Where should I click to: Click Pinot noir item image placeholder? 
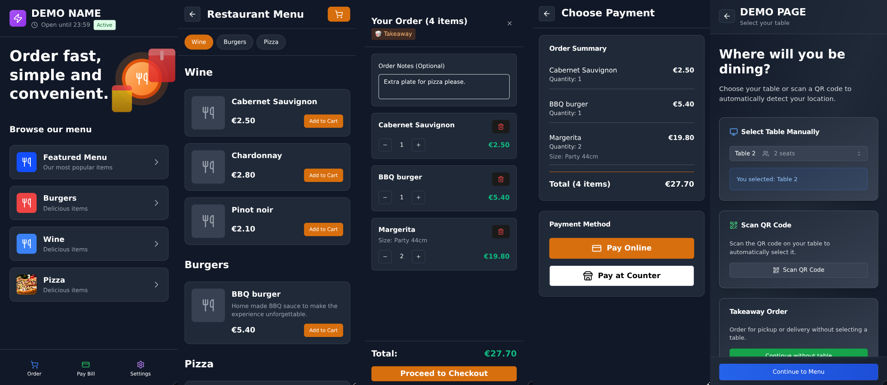tap(208, 221)
